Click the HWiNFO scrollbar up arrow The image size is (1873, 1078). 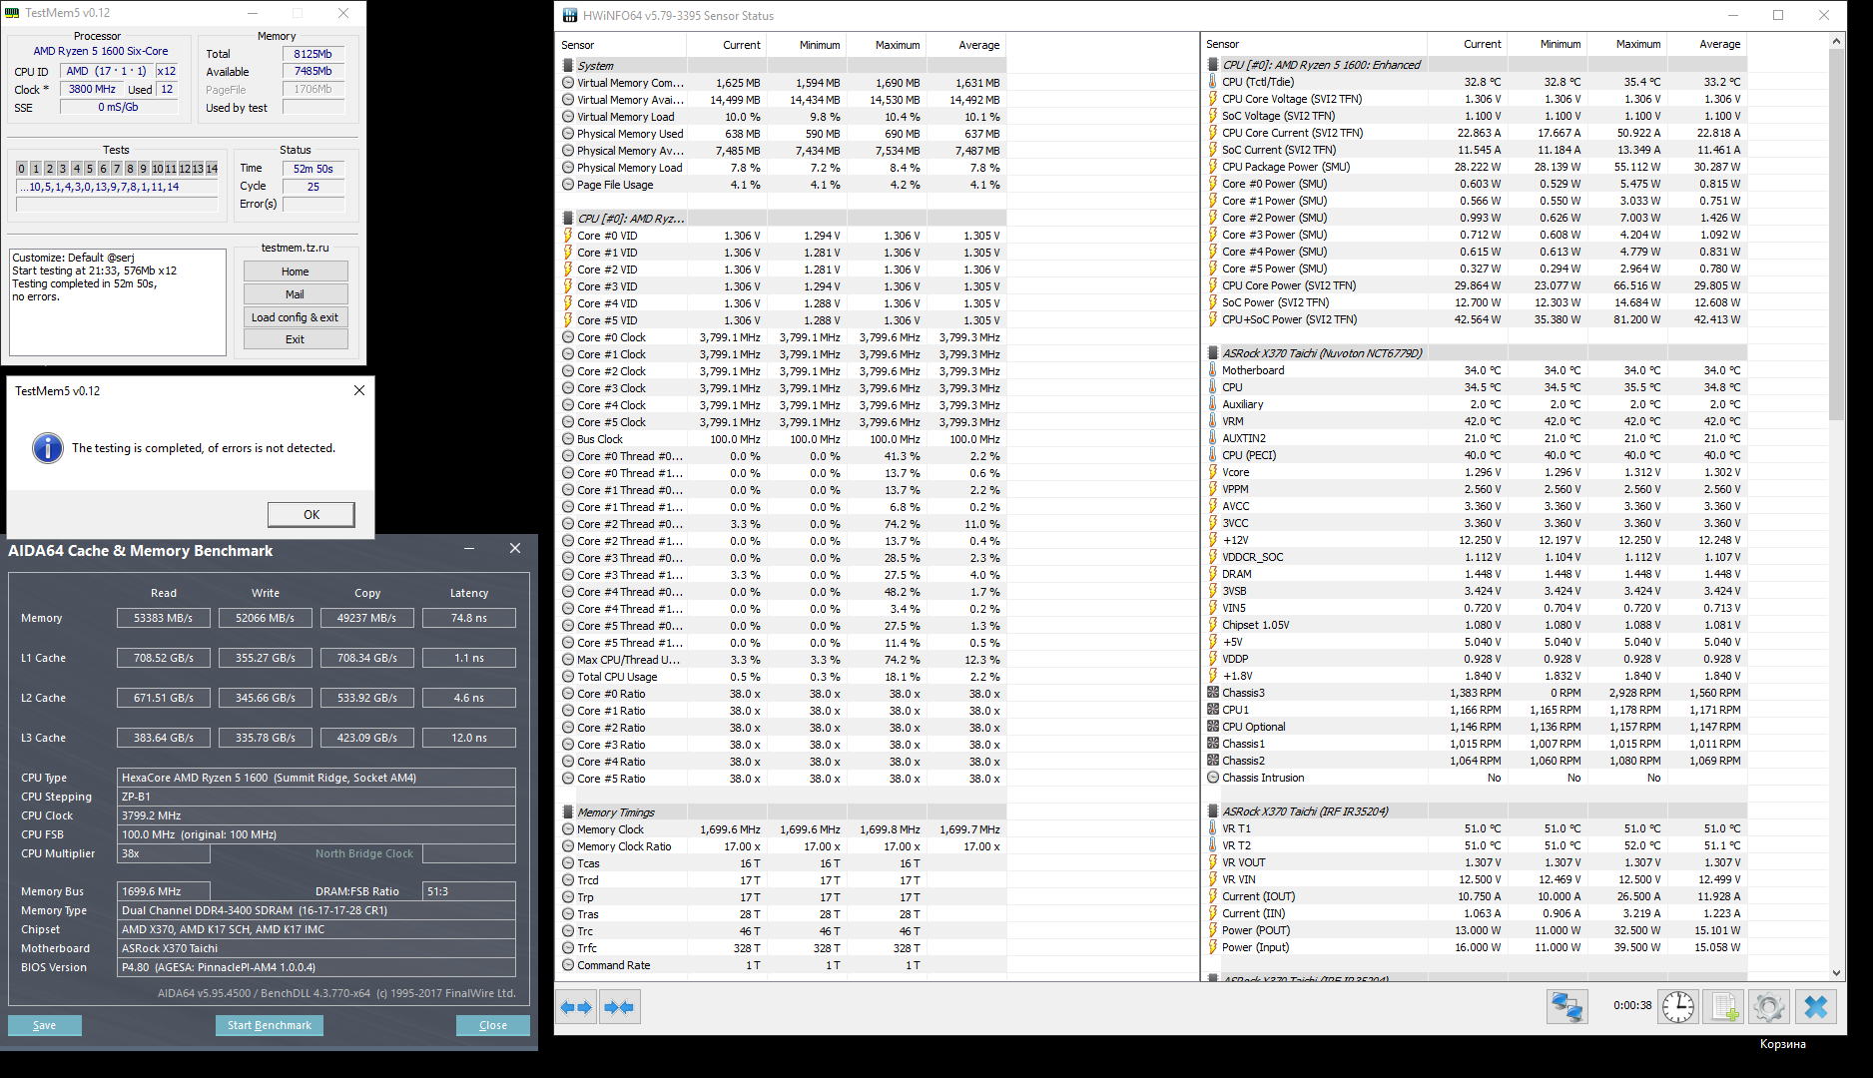(x=1837, y=41)
